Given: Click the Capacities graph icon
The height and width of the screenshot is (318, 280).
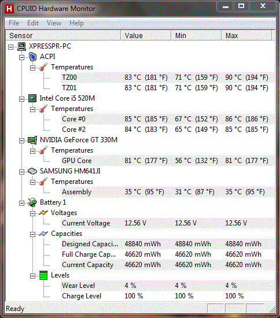Looking at the screenshot, I should point(43,234).
